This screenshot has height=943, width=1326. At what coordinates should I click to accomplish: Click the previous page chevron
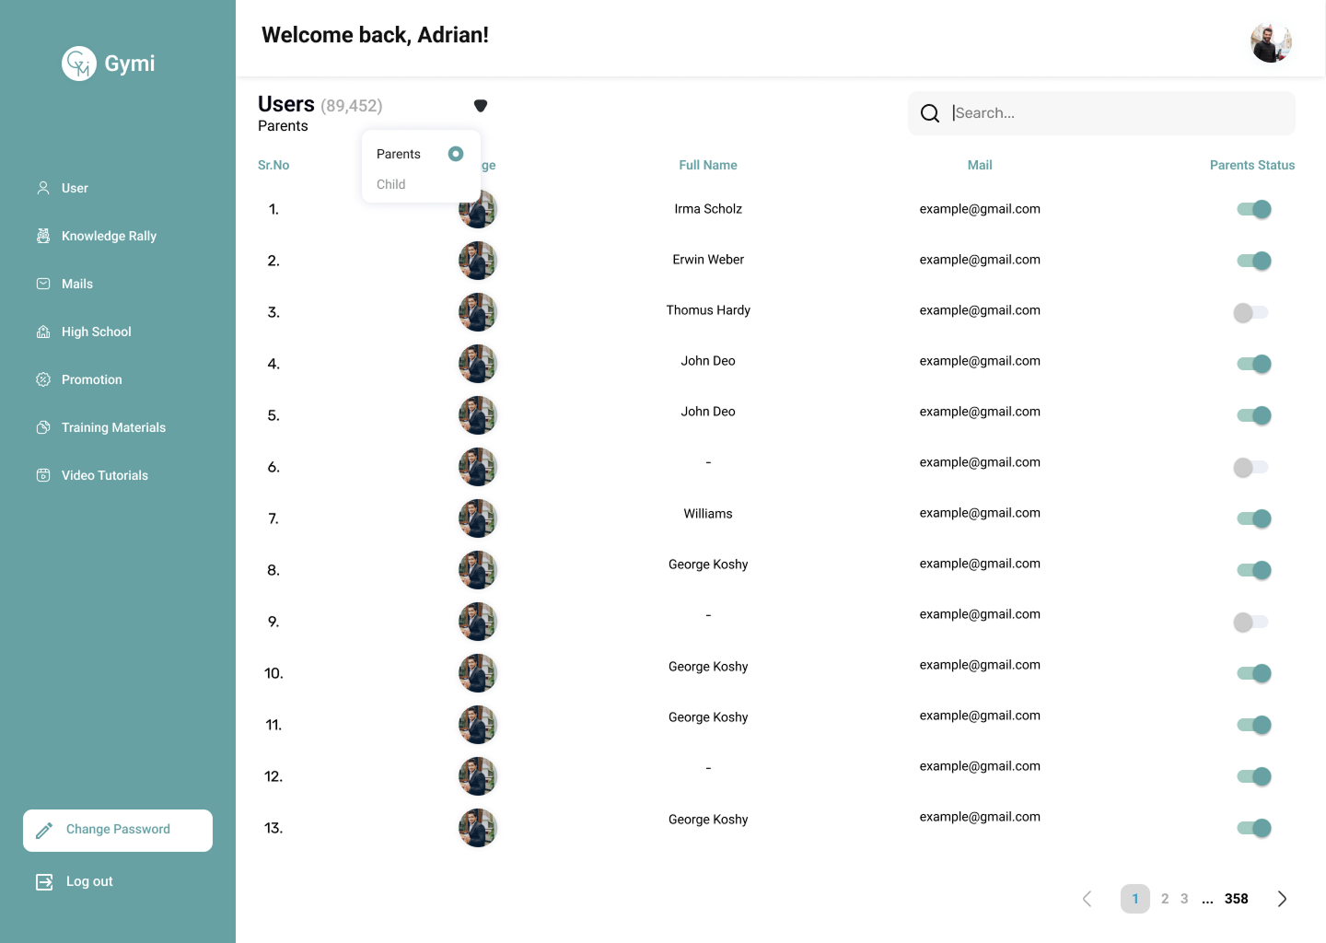[1087, 898]
